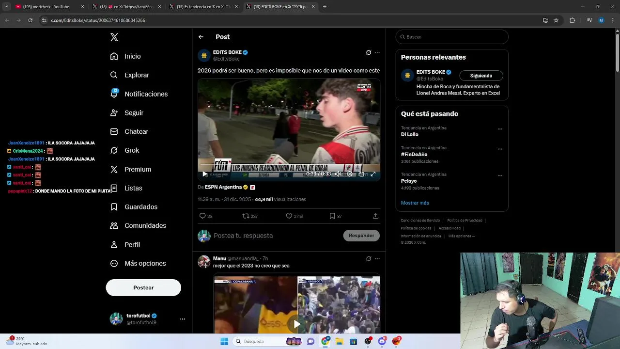Open #FinDeAño trend options dots
The height and width of the screenshot is (349, 620).
pyautogui.click(x=500, y=149)
